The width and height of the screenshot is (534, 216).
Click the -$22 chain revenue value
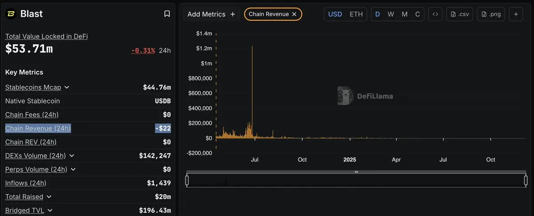[x=163, y=128]
